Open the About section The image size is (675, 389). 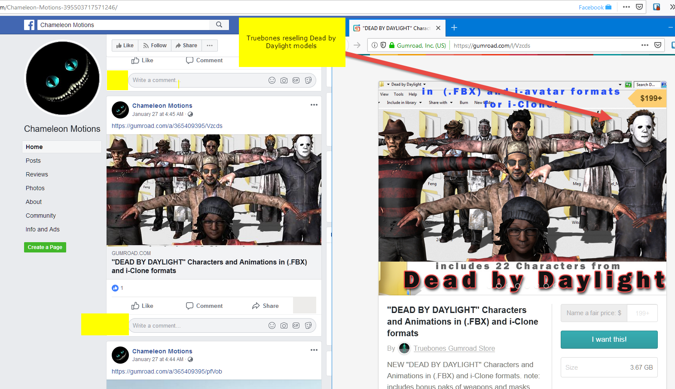point(34,202)
